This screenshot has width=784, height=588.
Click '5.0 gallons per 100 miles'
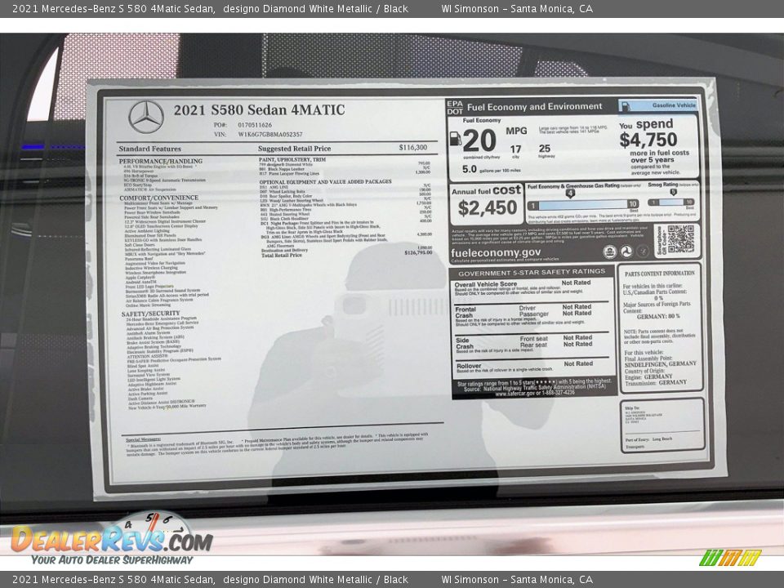(x=491, y=170)
